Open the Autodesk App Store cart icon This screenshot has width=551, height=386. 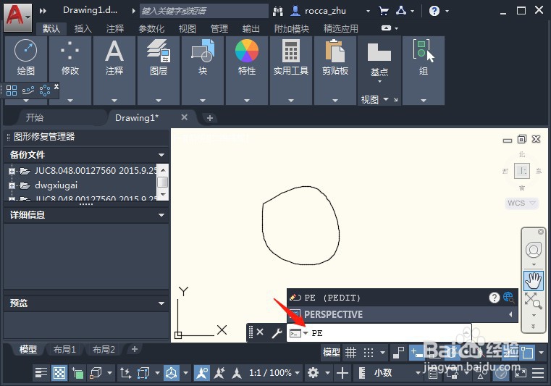pos(384,11)
